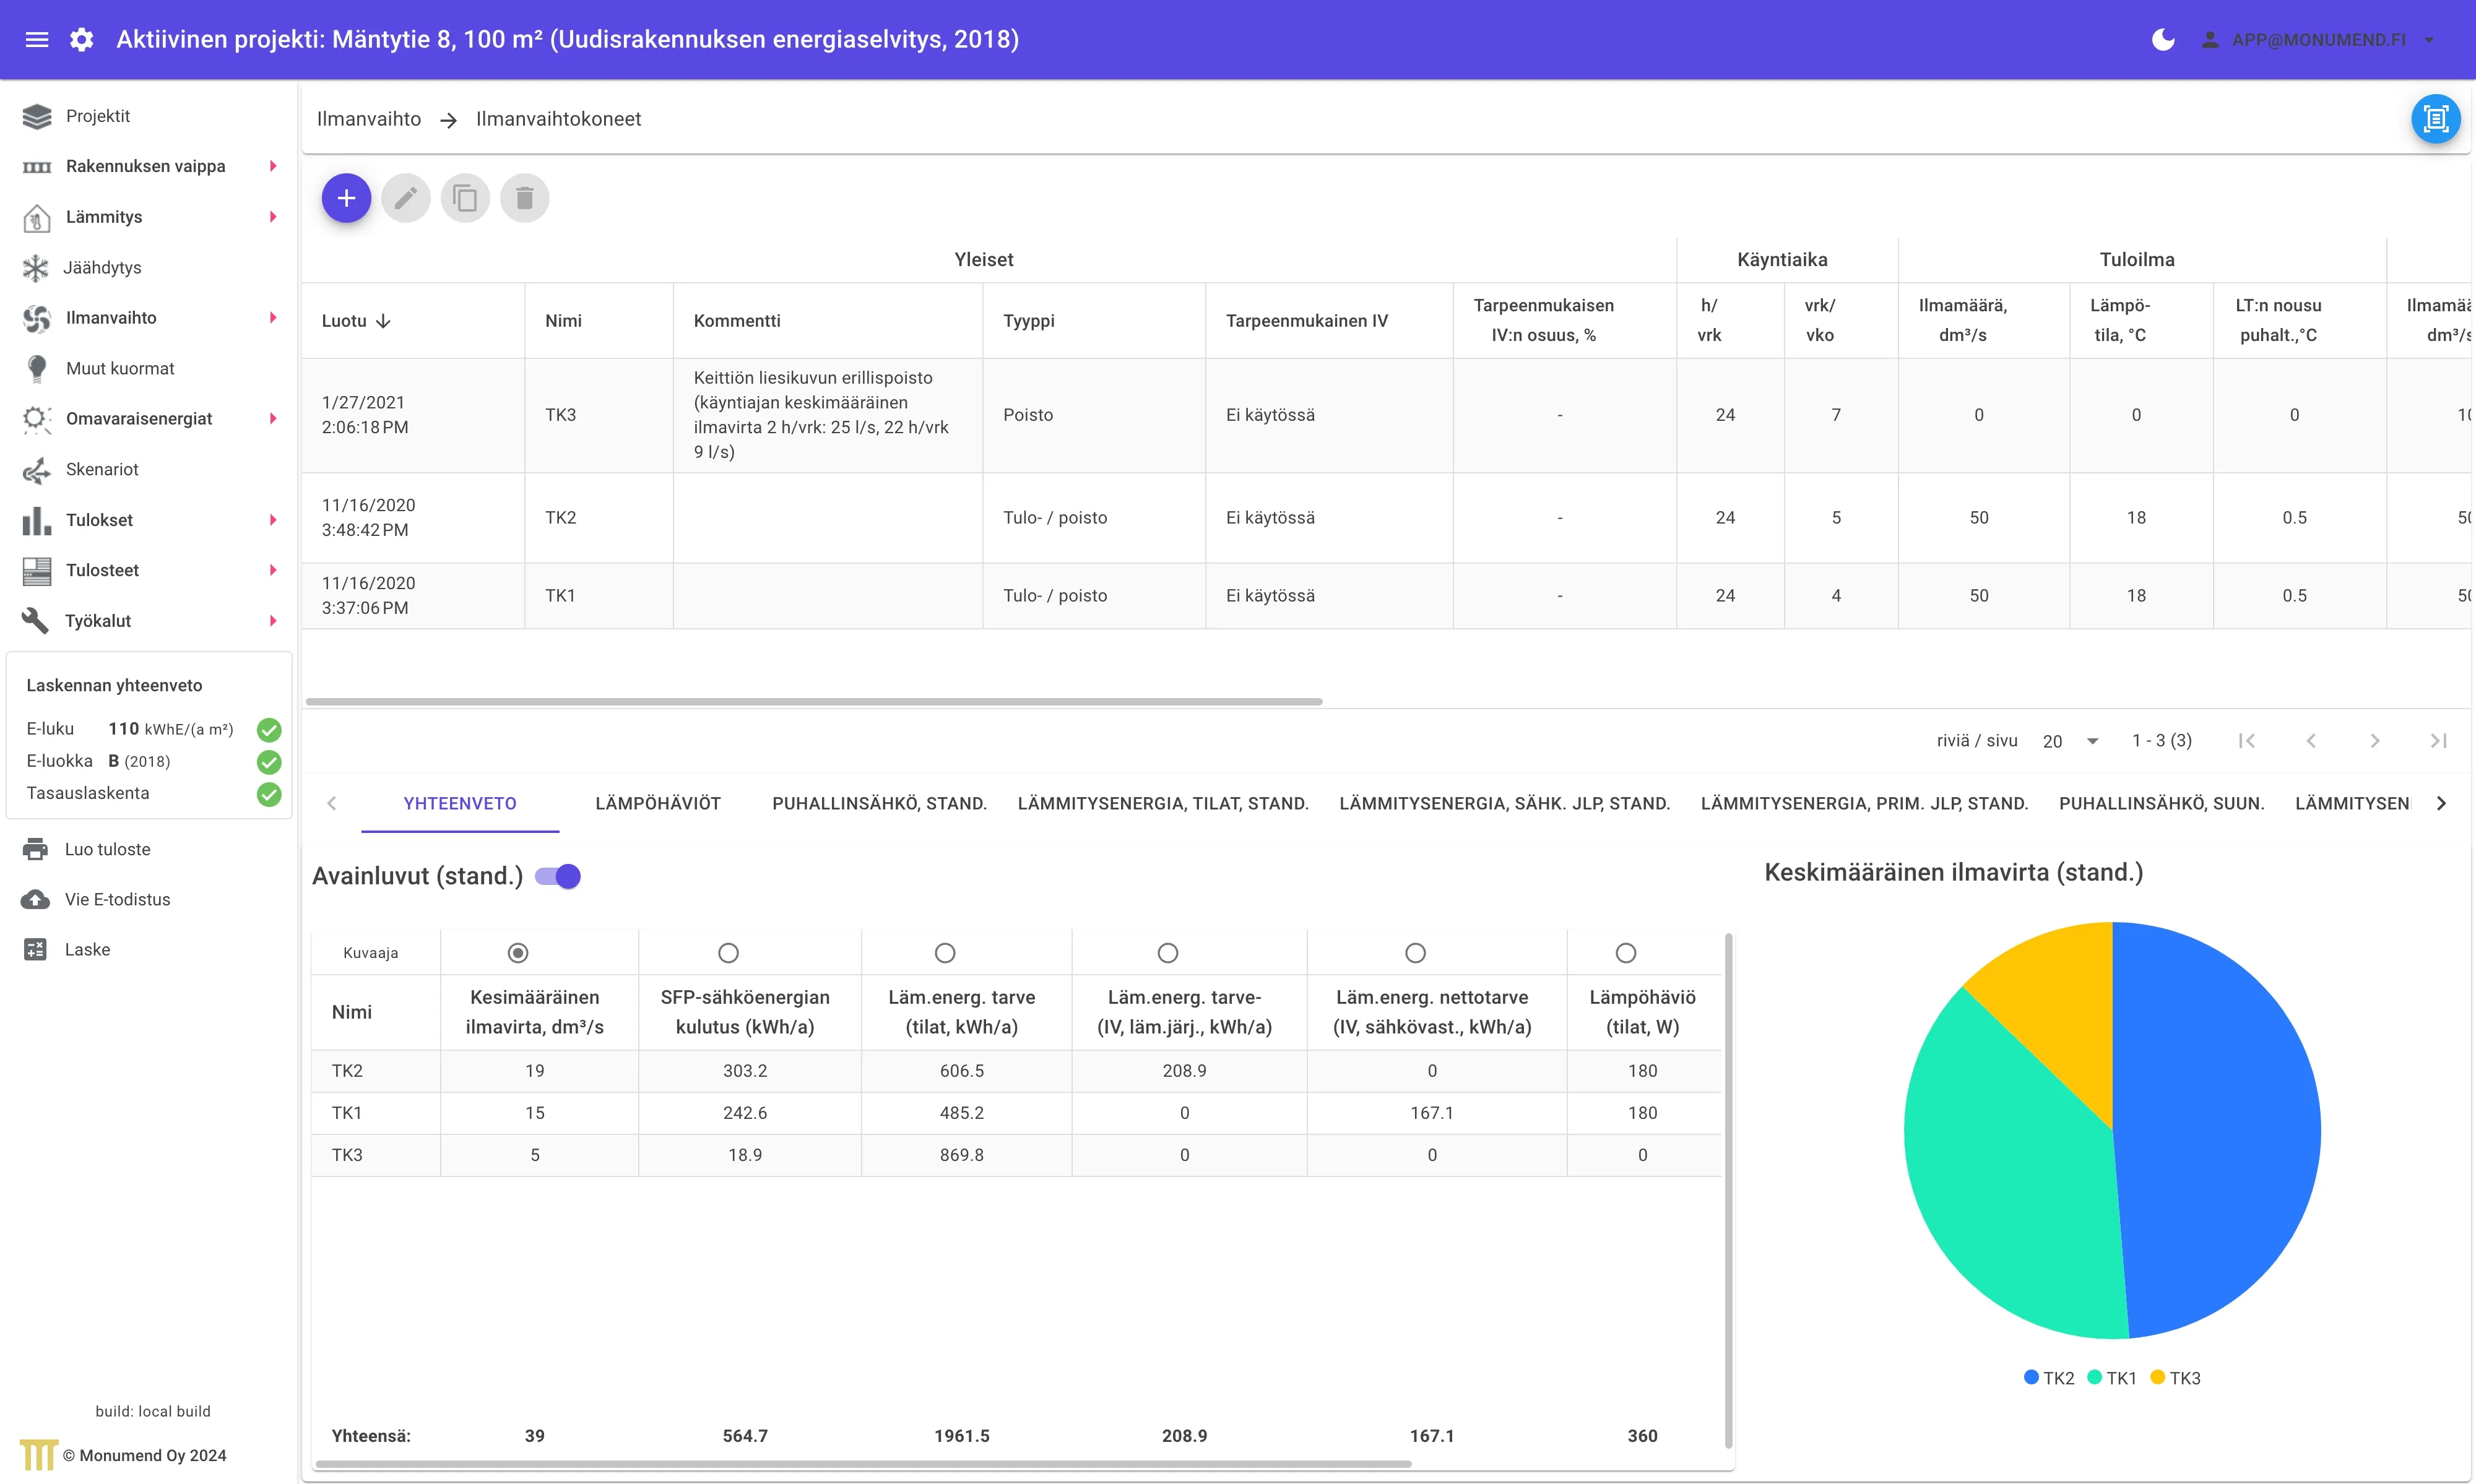Open the hamburger navigation menu
2476x1484 pixels.
pyautogui.click(x=37, y=40)
